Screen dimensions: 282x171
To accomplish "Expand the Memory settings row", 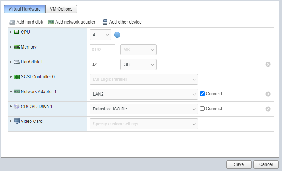I will coord(11,47).
